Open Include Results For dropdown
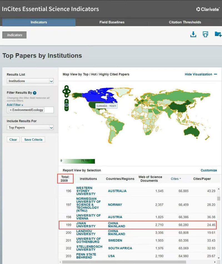 point(30,128)
